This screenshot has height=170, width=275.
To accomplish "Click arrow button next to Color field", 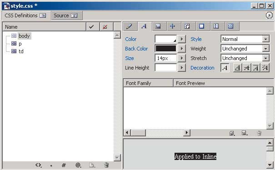I will pyautogui.click(x=181, y=39).
